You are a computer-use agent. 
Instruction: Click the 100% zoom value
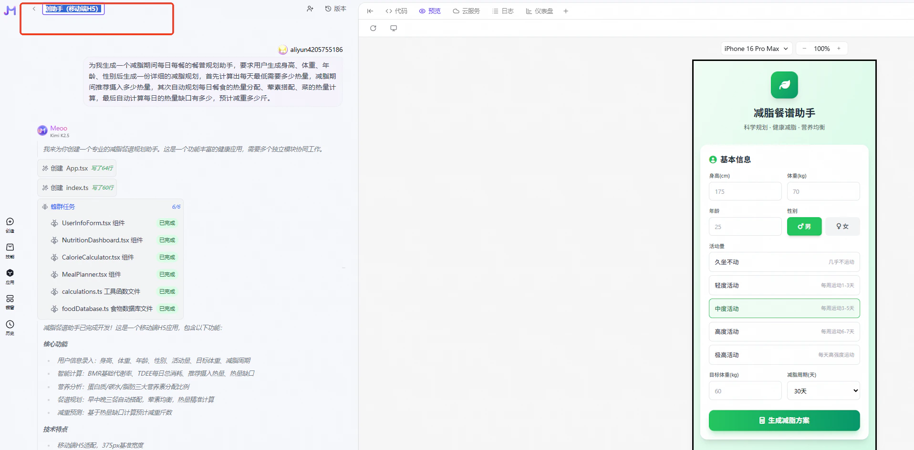(x=821, y=49)
